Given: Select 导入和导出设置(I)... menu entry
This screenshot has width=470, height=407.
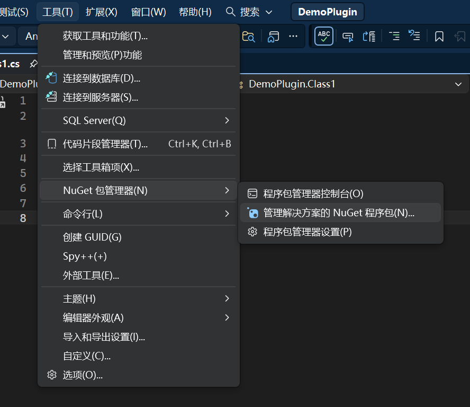Looking at the screenshot, I should [x=104, y=337].
